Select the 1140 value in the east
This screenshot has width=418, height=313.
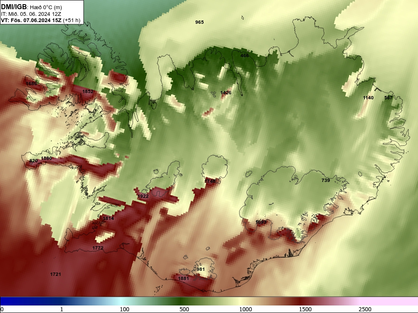[368, 98]
